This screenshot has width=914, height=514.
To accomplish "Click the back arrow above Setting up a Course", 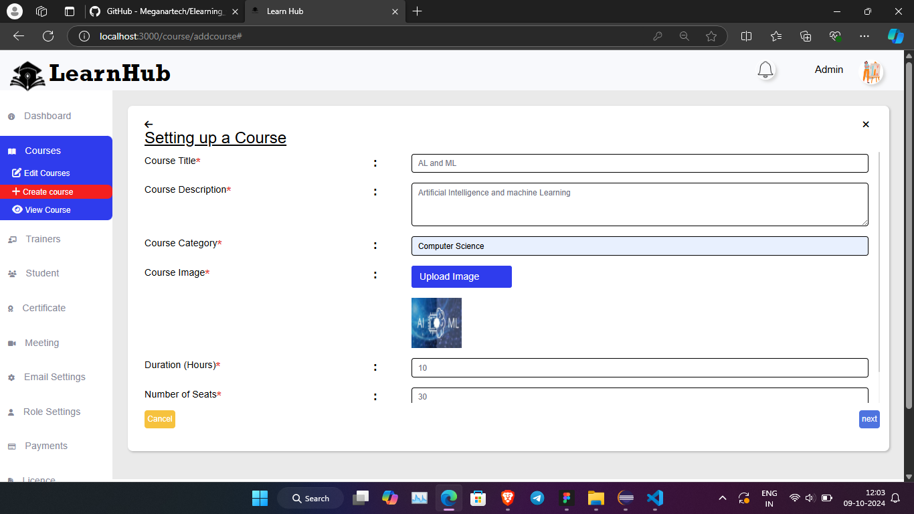I will click(x=149, y=124).
